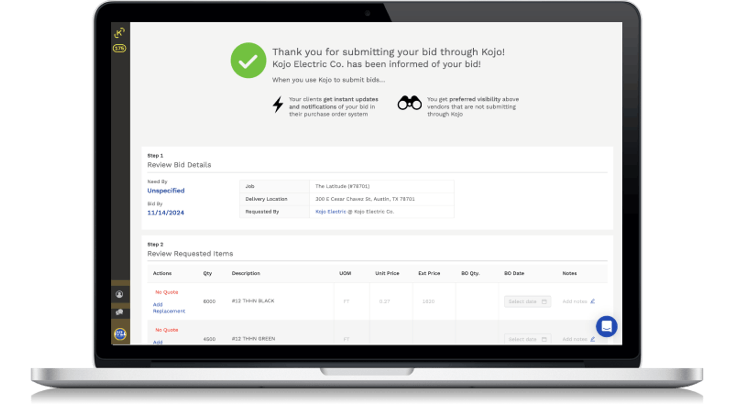Viewport: 733px width, 412px height.
Task: Click No Quote on #12 THHN BLACK row
Action: coord(166,292)
